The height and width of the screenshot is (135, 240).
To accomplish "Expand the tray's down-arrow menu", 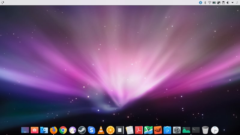I will [232, 2].
